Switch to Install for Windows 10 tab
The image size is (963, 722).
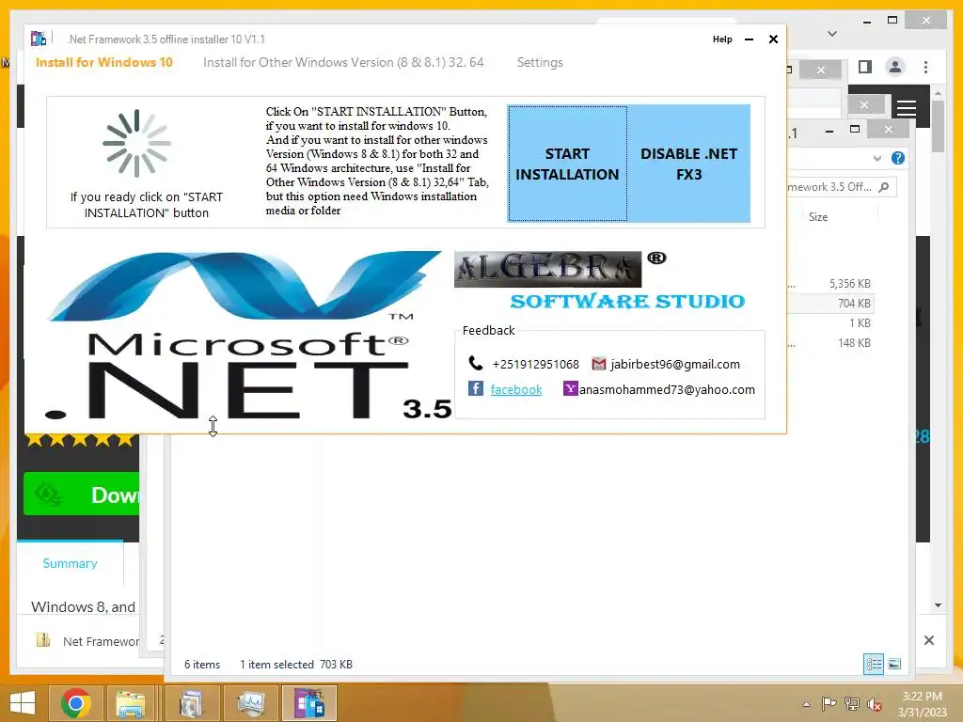point(103,62)
